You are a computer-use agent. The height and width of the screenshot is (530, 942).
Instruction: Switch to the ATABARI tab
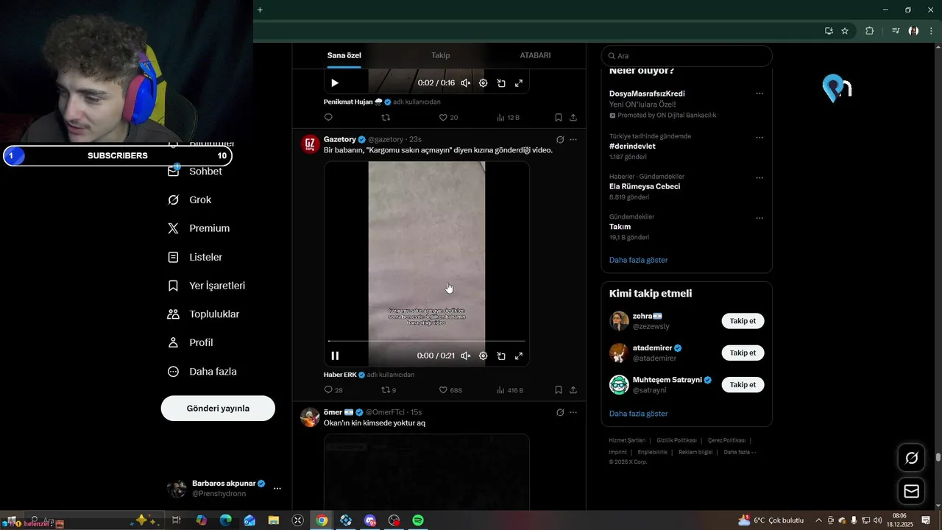[x=535, y=55]
